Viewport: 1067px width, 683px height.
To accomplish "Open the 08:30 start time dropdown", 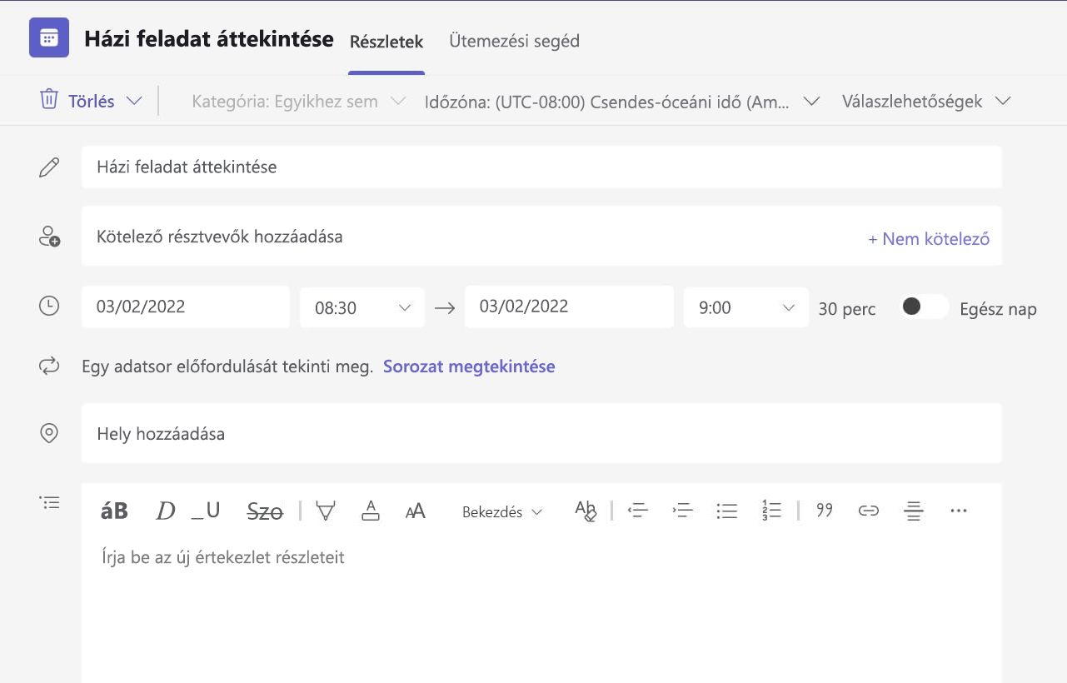I will [x=362, y=307].
